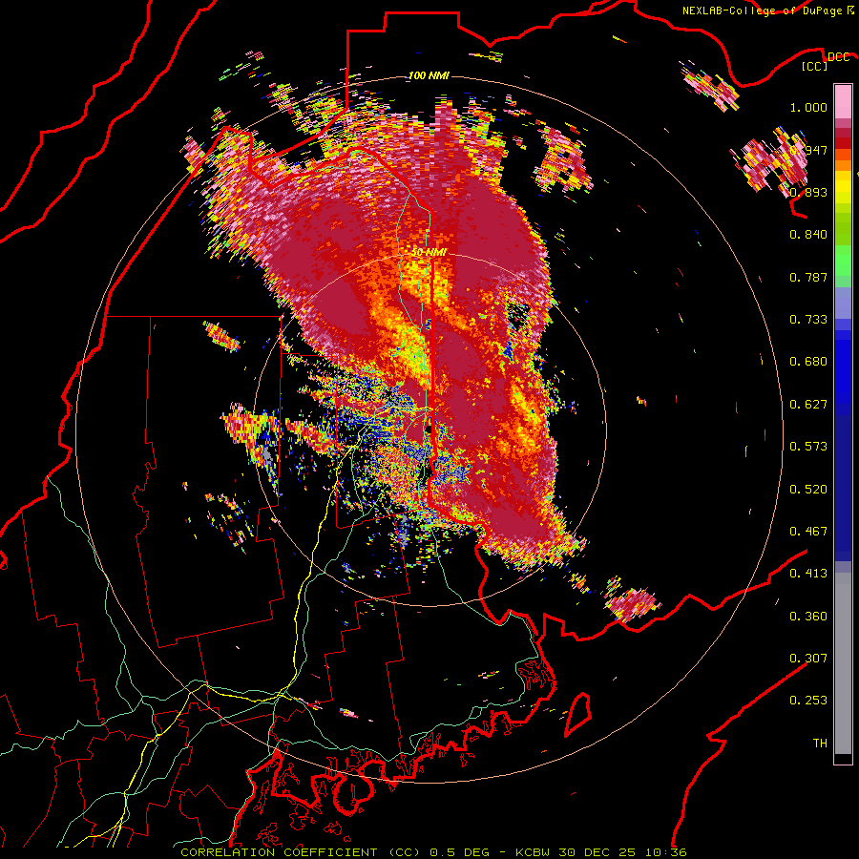The image size is (859, 859).
Task: Select the 0.360 scale value
Action: (x=808, y=617)
